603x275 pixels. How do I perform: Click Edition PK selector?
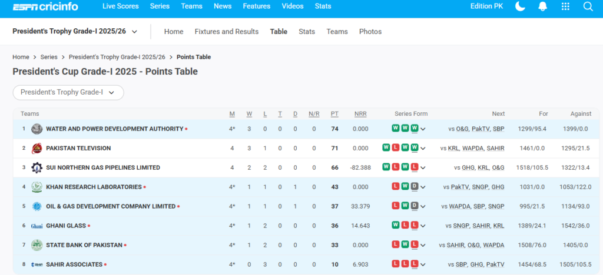[x=485, y=6]
